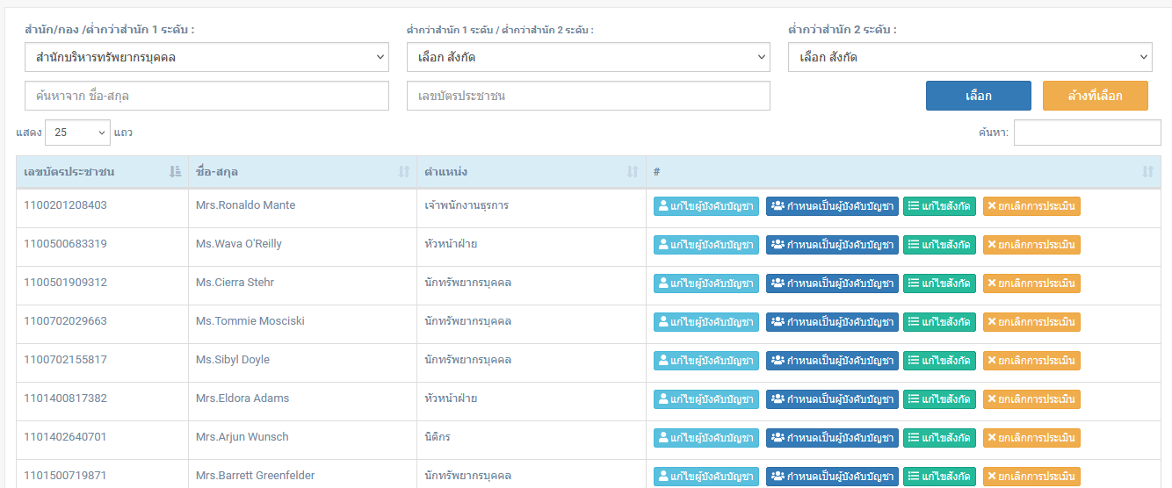This screenshot has width=1172, height=488.
Task: Select the position นิติกร
Action: [438, 437]
